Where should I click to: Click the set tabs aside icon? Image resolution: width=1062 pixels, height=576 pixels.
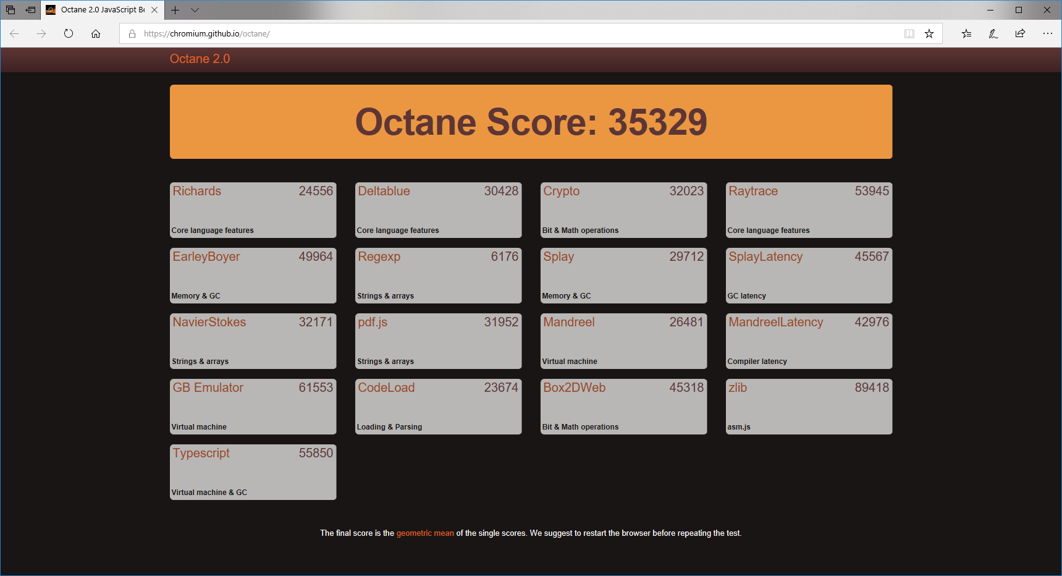pyautogui.click(x=30, y=10)
